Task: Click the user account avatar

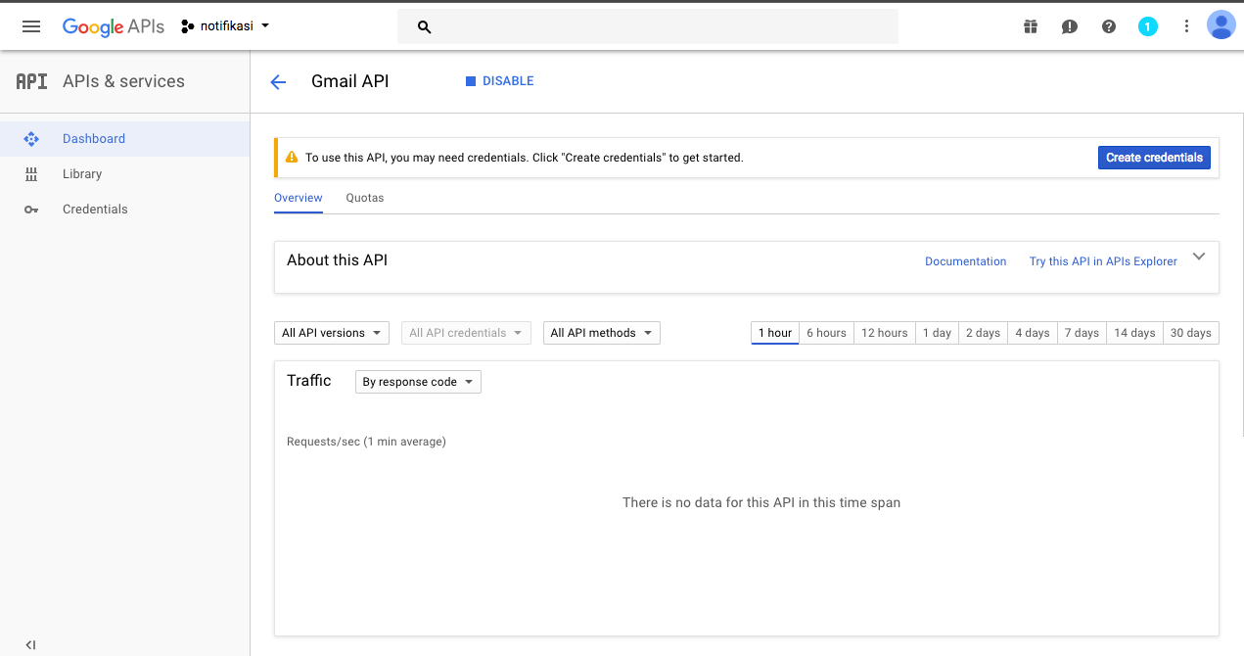Action: point(1221,25)
